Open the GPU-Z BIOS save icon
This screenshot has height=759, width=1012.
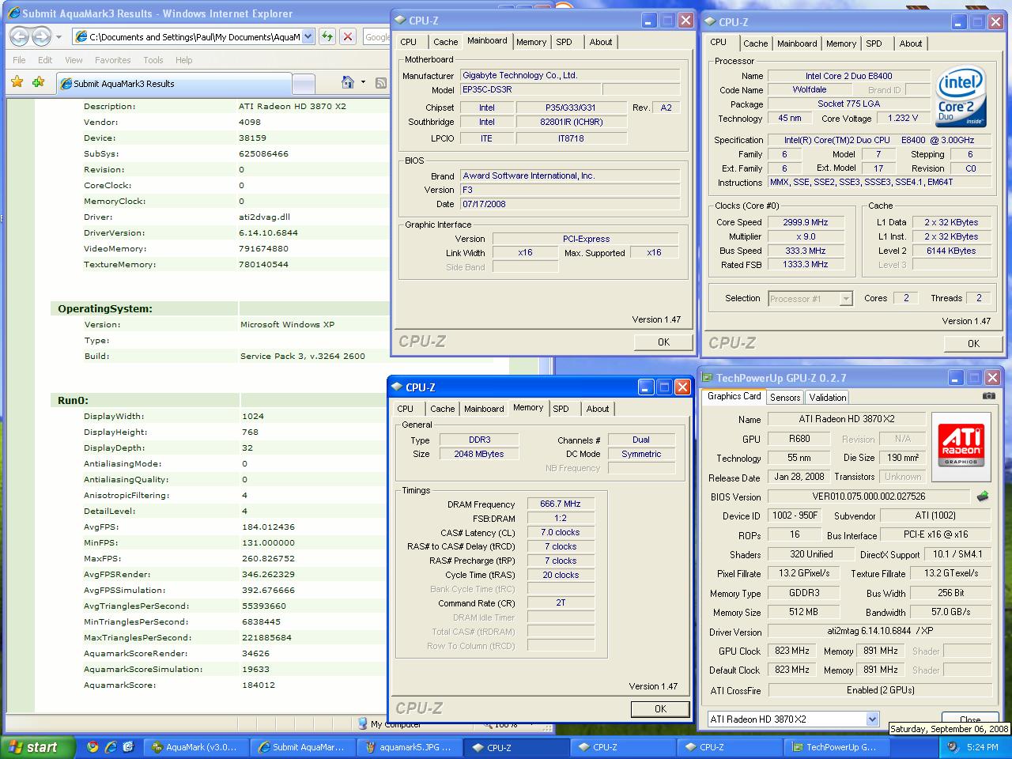[x=983, y=497]
